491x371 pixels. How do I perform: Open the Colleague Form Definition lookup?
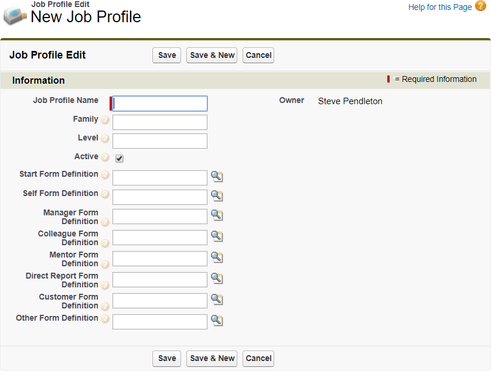pyautogui.click(x=217, y=236)
